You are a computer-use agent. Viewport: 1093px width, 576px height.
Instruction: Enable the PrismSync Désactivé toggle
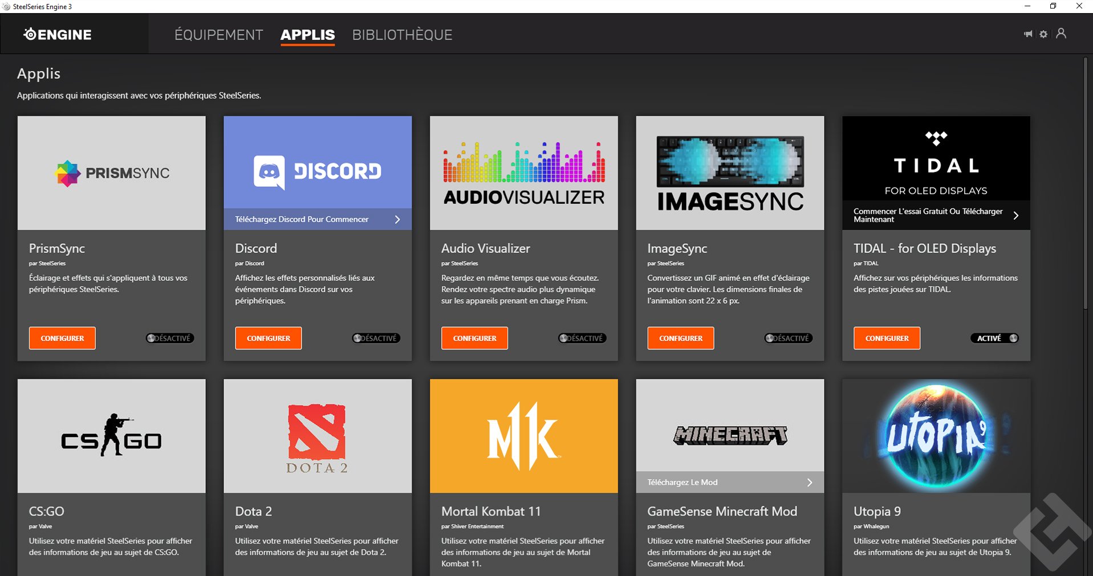tap(170, 338)
